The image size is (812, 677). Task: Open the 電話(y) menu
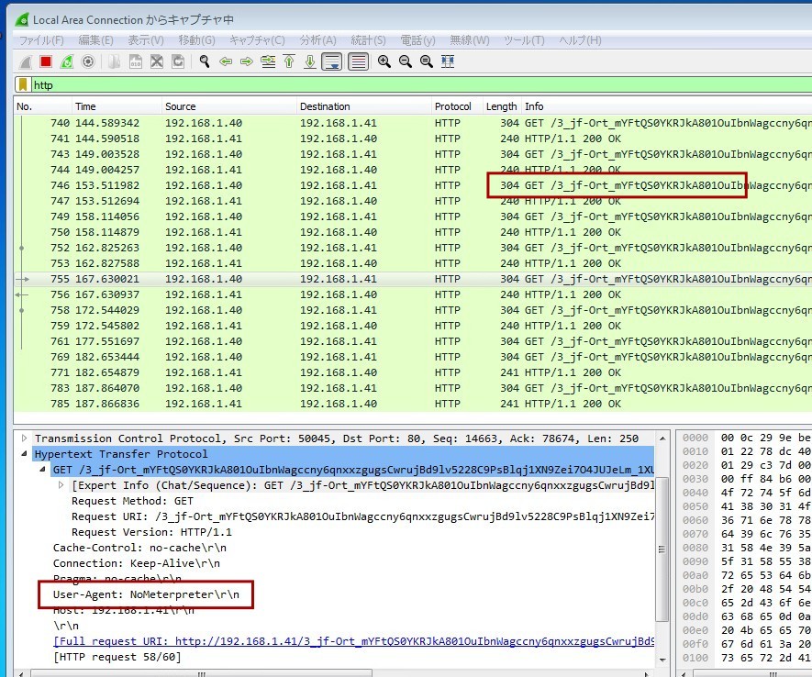tap(417, 40)
